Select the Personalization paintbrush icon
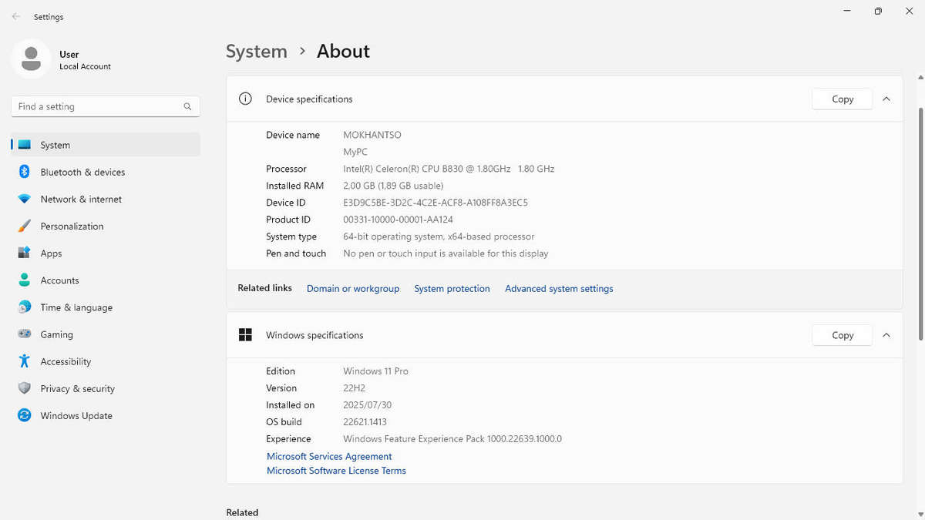 pos(25,226)
